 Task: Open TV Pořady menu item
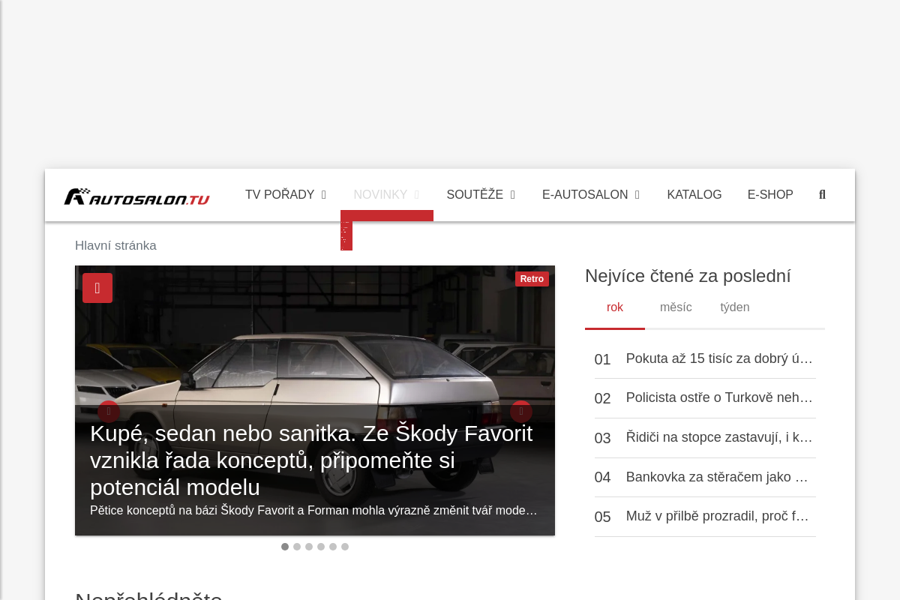point(280,195)
